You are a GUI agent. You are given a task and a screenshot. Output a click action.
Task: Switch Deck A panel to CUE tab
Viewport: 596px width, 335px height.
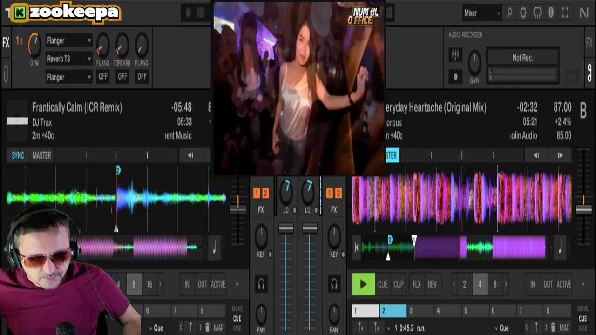pyautogui.click(x=237, y=319)
